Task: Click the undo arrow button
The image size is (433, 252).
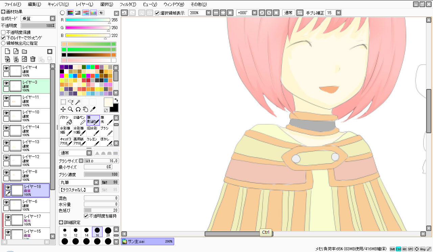Action: tap(124, 13)
